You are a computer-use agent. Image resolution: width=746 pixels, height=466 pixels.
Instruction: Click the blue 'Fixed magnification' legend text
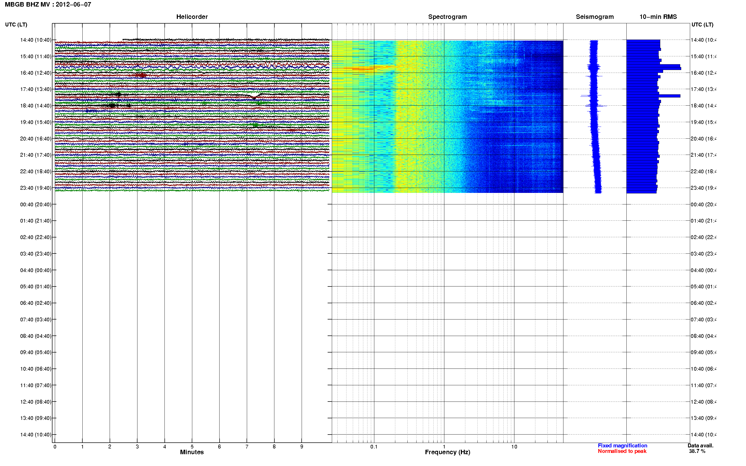622,446
